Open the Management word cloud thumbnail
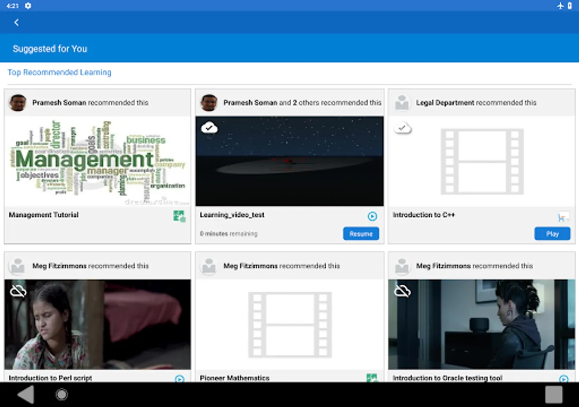The image size is (579, 407). point(98,161)
